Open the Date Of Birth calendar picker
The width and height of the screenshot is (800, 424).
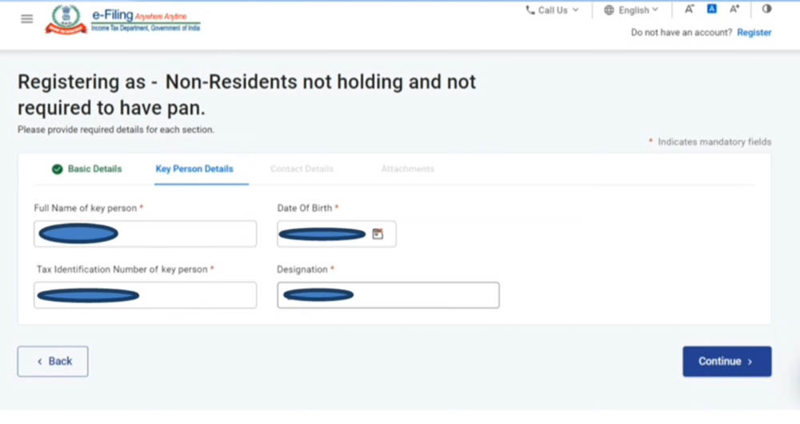pyautogui.click(x=378, y=234)
